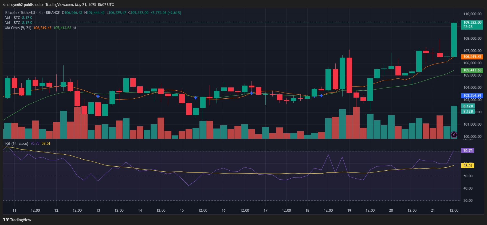Click the TradingView logo in bottom corner

click(x=17, y=220)
